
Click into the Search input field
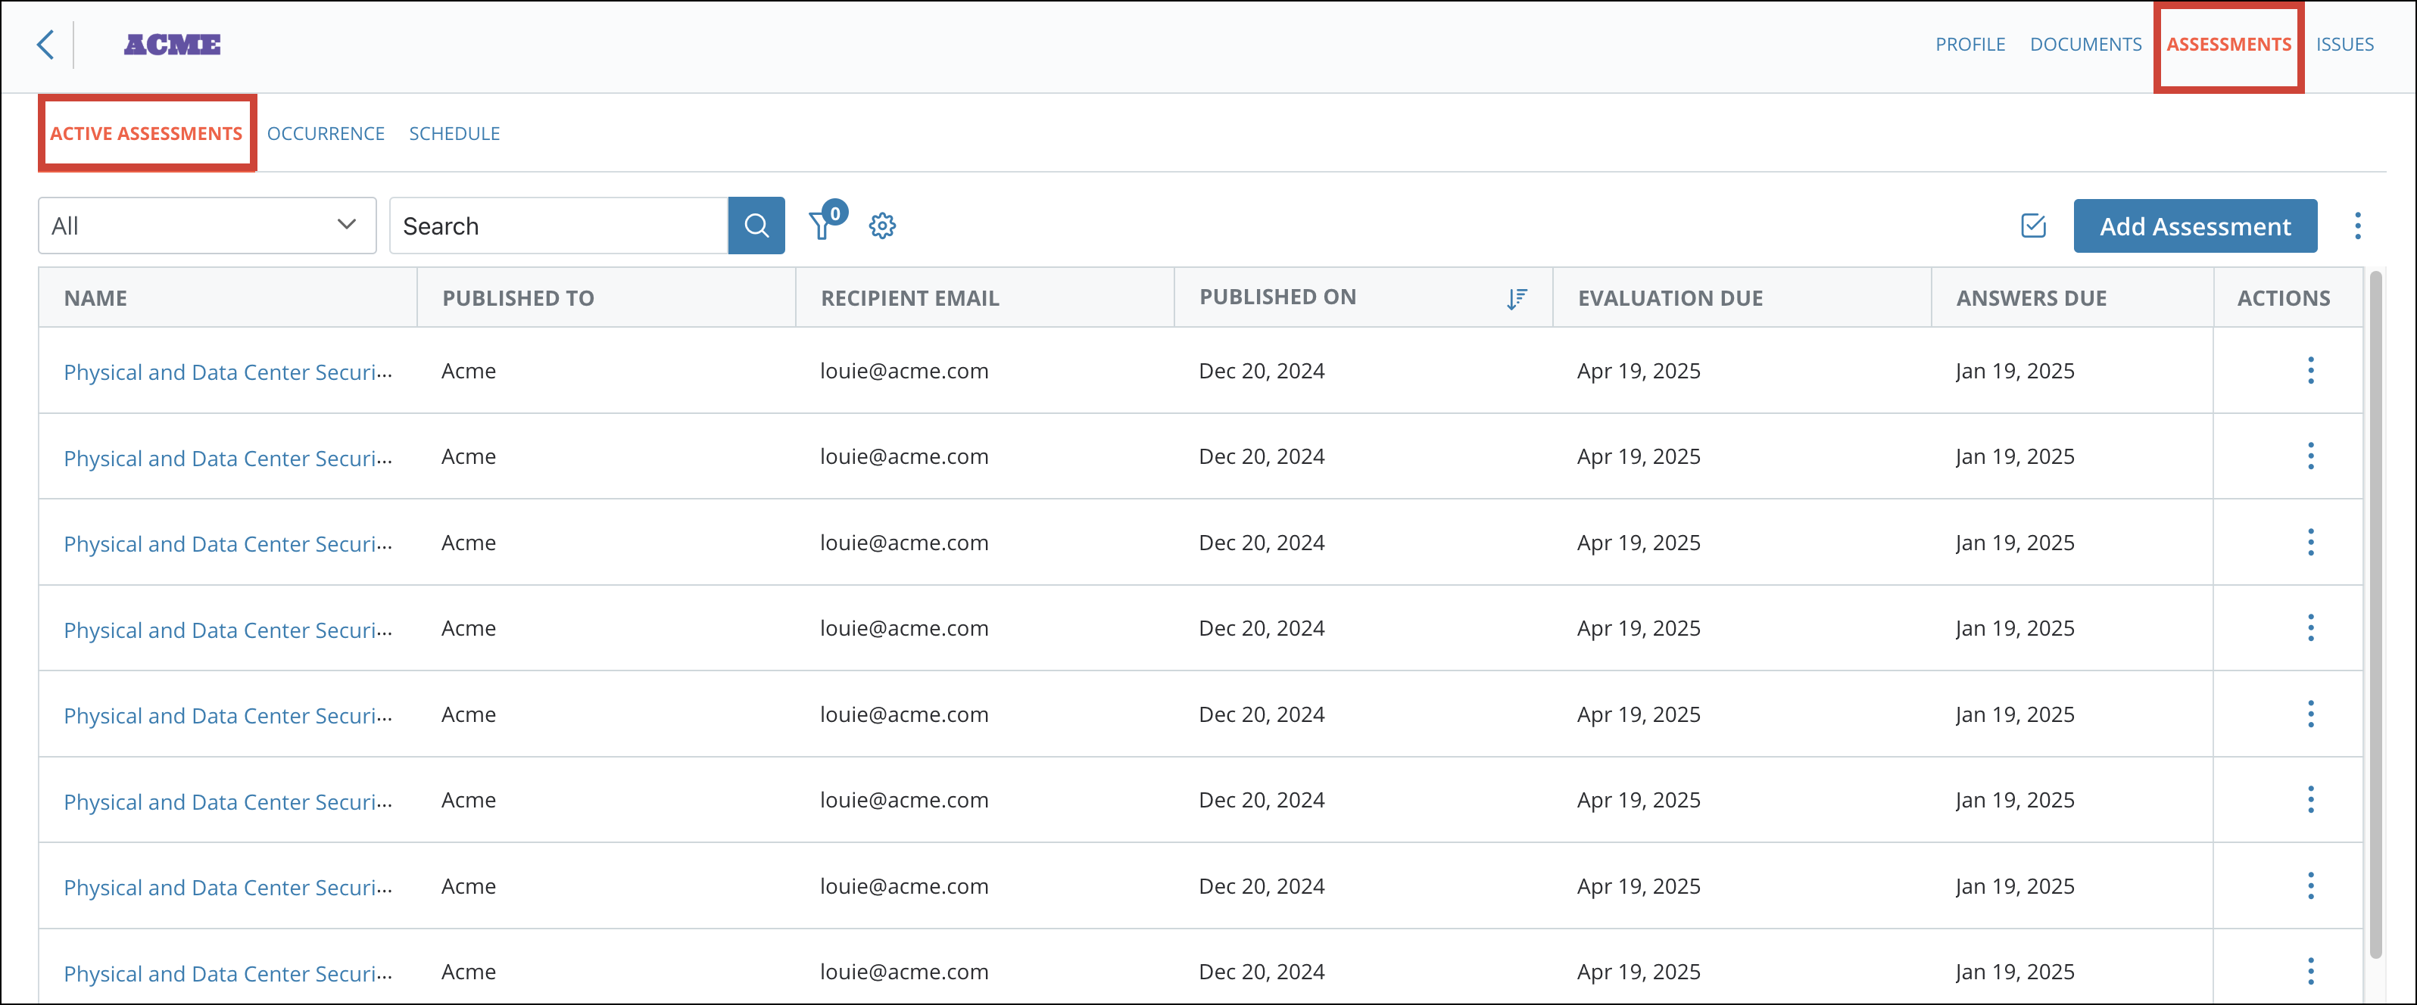(x=558, y=226)
